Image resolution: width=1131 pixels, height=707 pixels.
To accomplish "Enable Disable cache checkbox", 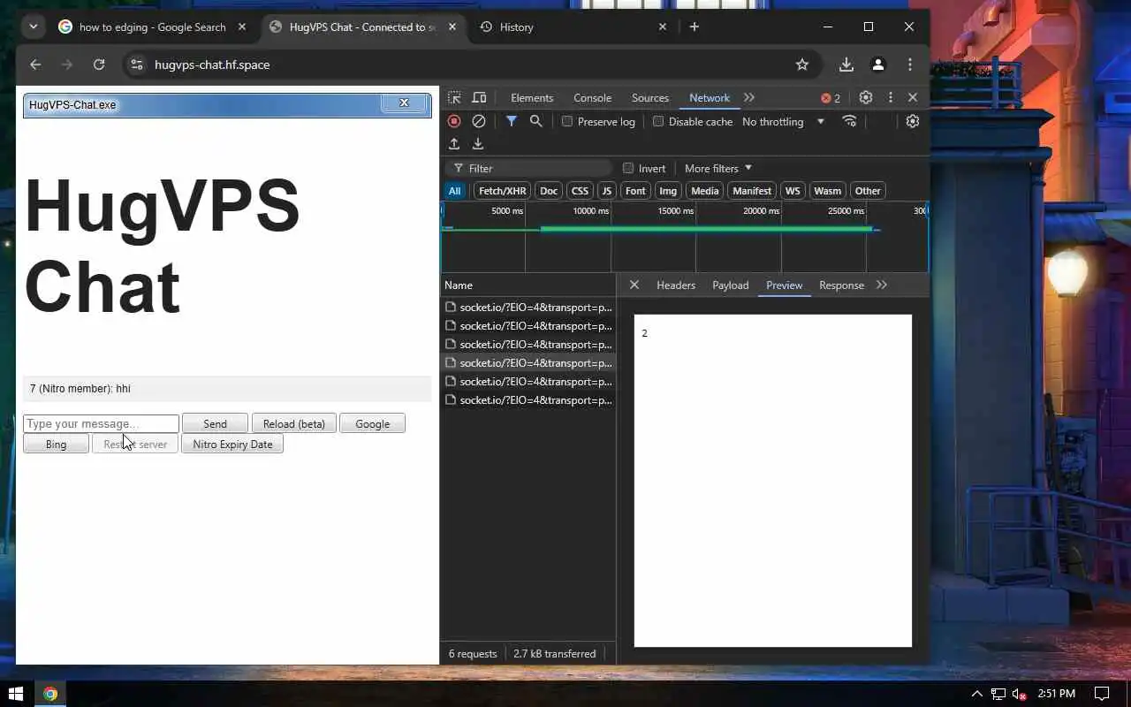I will [x=658, y=121].
